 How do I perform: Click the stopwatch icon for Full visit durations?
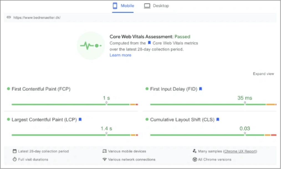(15, 159)
